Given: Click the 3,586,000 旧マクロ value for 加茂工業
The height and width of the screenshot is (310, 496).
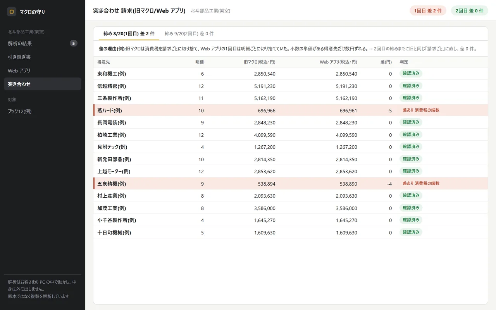Looking at the screenshot, I should coord(265,208).
